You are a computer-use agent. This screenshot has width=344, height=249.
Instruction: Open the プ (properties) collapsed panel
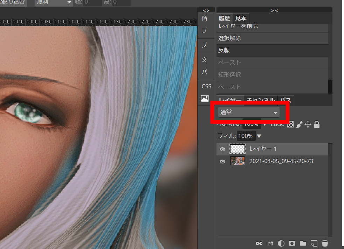click(205, 30)
